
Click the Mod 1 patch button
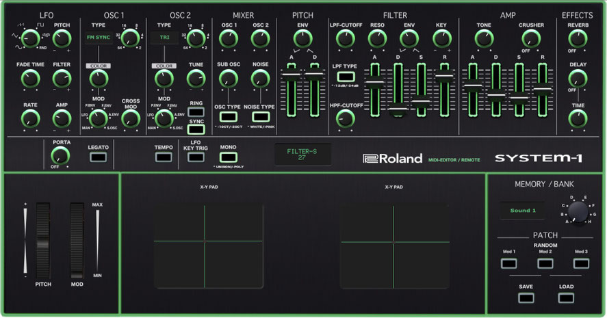pyautogui.click(x=508, y=264)
